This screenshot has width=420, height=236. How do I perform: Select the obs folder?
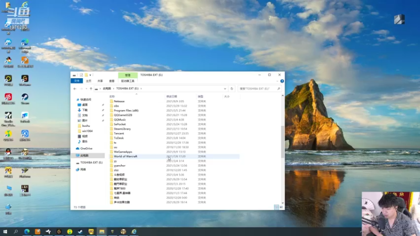(x=116, y=106)
